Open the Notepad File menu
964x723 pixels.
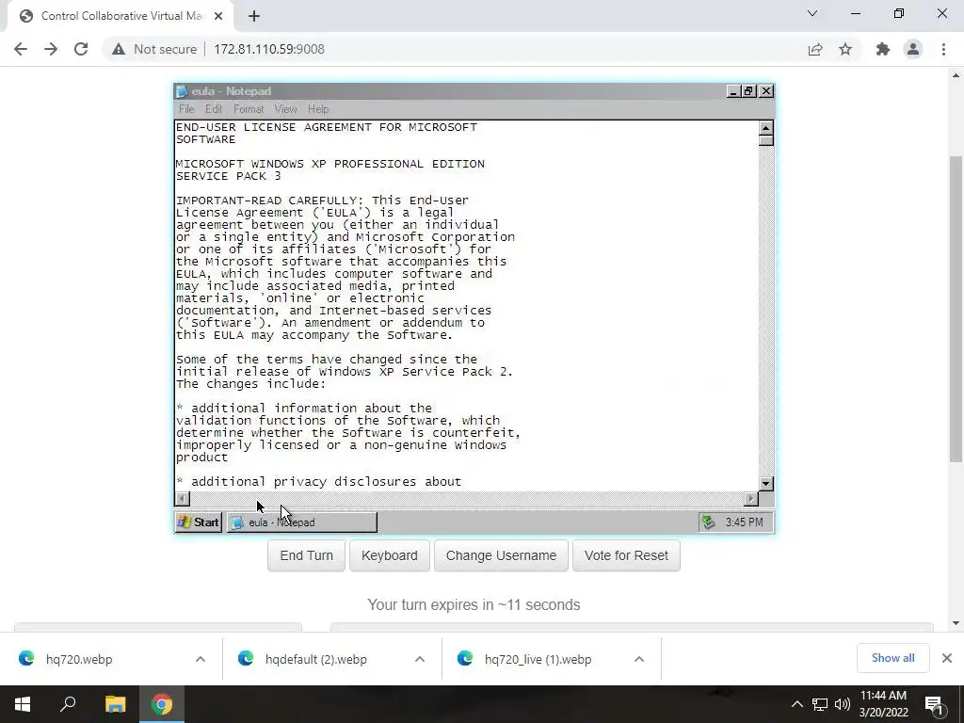[x=186, y=109]
